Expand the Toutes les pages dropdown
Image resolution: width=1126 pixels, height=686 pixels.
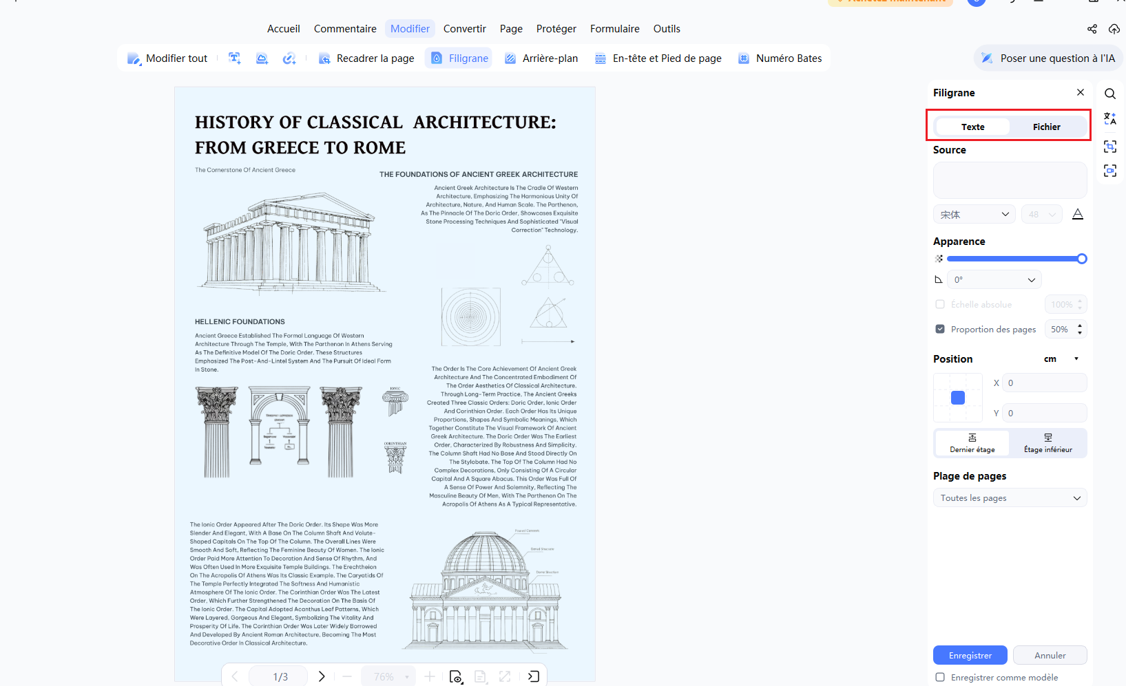1010,498
